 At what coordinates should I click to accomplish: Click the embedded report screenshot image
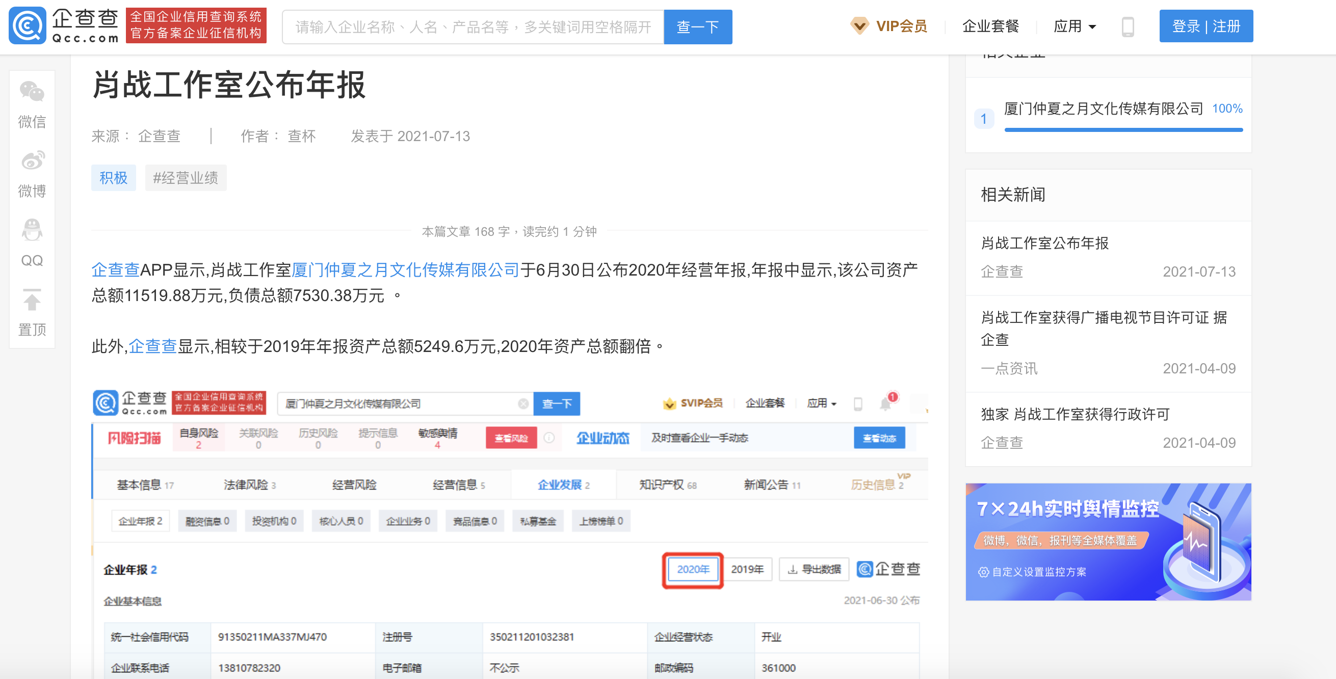tap(510, 534)
